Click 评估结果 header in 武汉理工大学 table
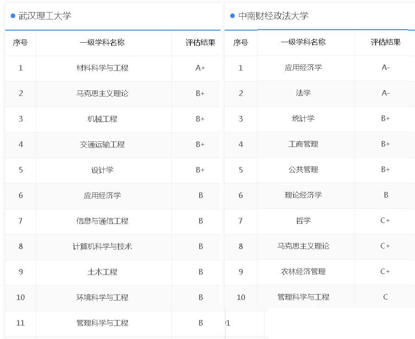Screen dimensions: 415x339 point(201,42)
